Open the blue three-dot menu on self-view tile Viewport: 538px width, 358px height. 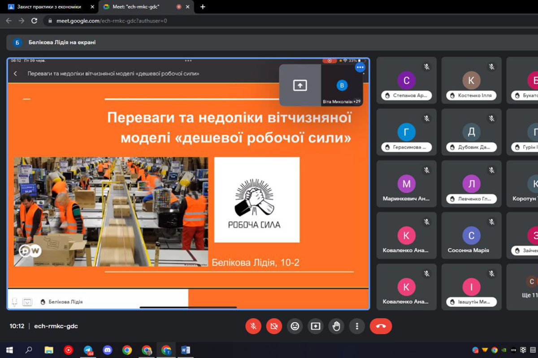[x=360, y=68]
